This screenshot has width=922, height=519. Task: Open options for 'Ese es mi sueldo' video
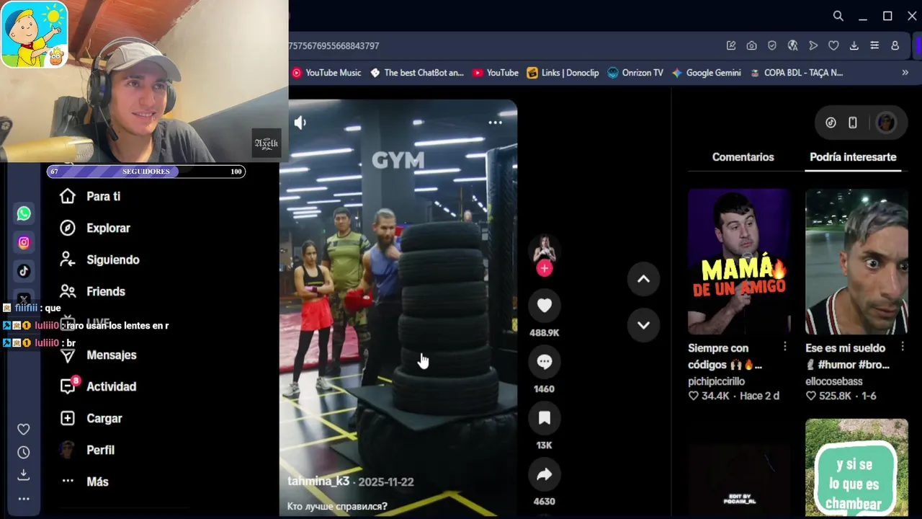(902, 347)
